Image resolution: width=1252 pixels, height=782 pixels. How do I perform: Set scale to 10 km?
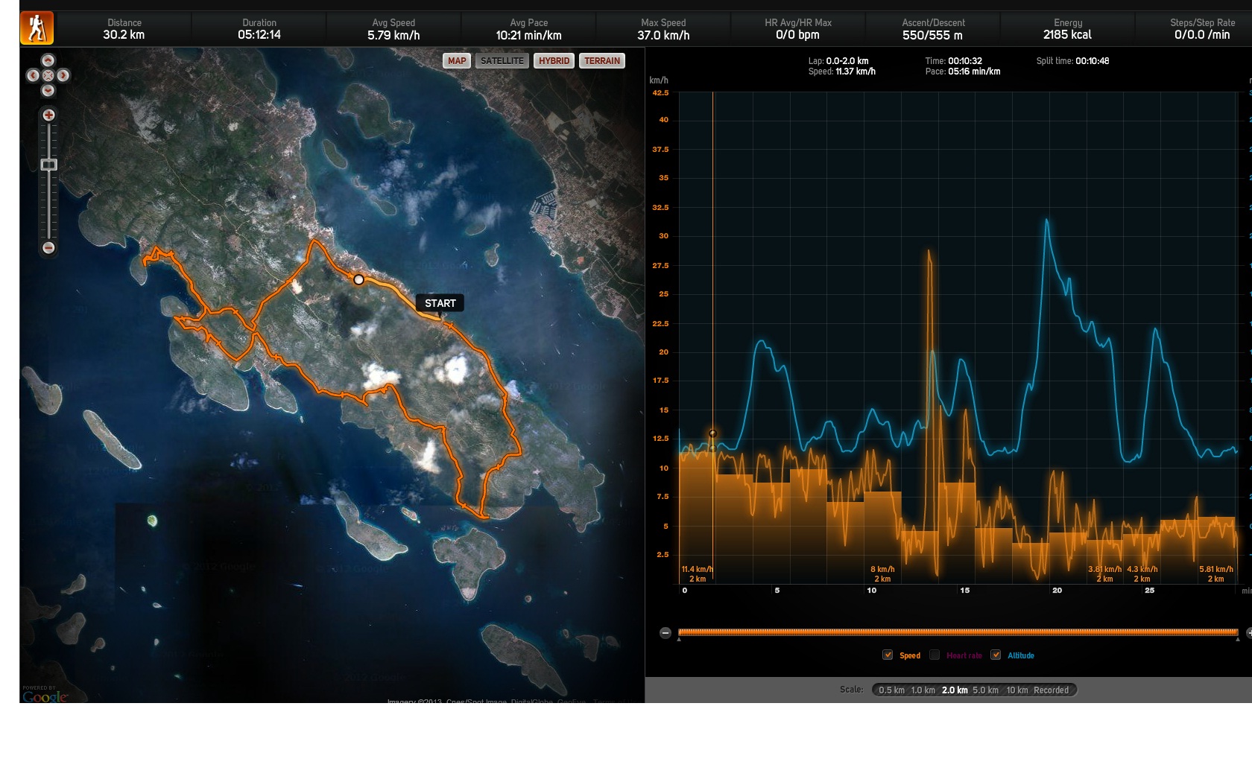[x=1017, y=690]
